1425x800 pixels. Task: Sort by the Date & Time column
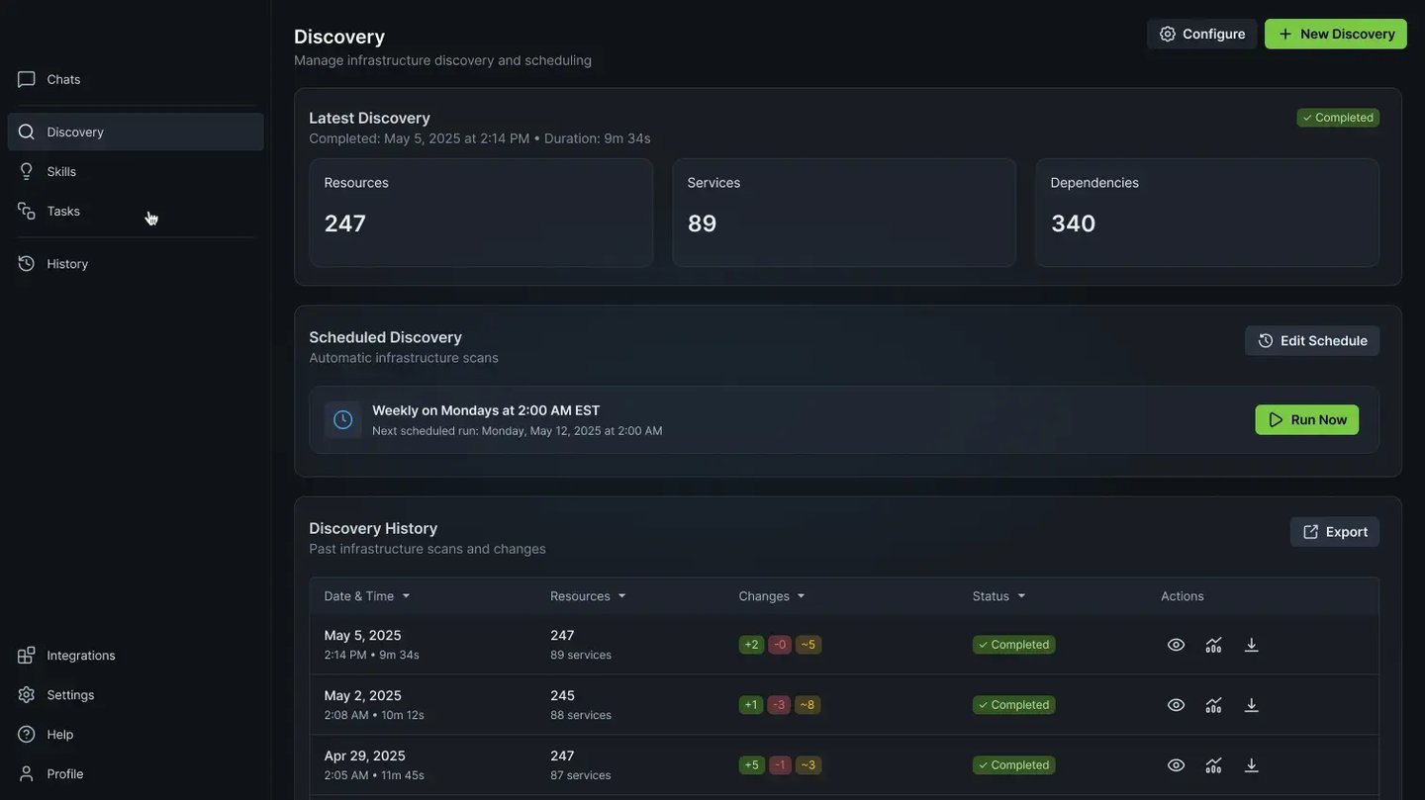[x=406, y=596]
